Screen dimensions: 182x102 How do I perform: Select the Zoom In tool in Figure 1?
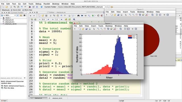[98, 29]
